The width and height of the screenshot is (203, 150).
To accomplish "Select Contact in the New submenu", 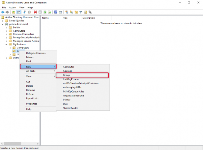I will tap(83, 71).
